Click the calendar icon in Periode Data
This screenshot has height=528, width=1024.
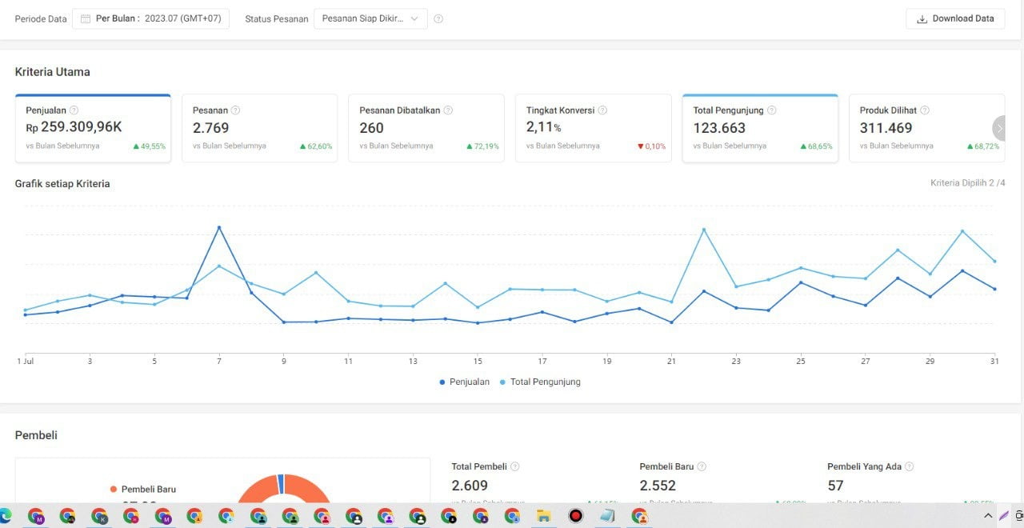pyautogui.click(x=86, y=18)
